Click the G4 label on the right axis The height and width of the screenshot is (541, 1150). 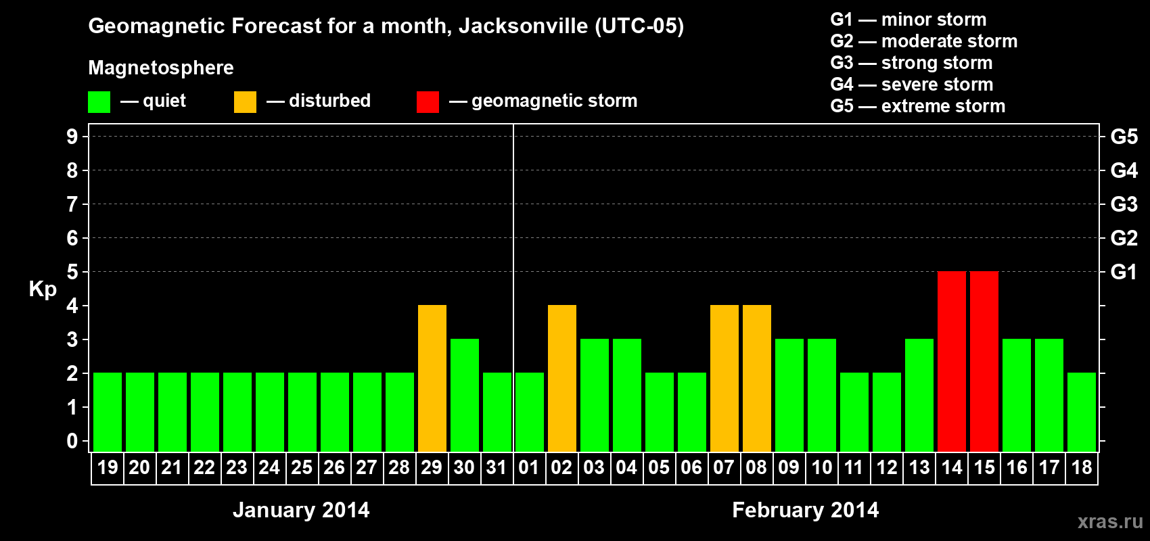pos(1124,170)
